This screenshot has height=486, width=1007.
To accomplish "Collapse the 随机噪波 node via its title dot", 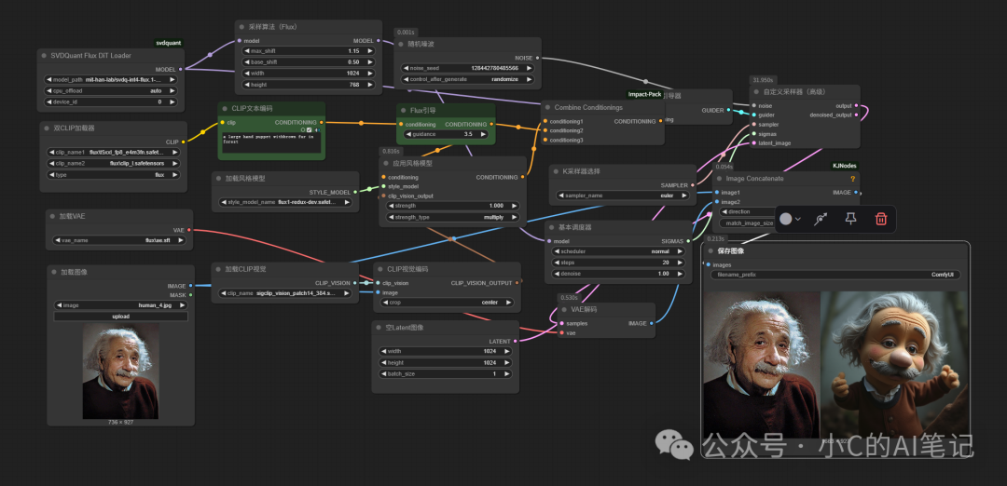I will [x=401, y=45].
